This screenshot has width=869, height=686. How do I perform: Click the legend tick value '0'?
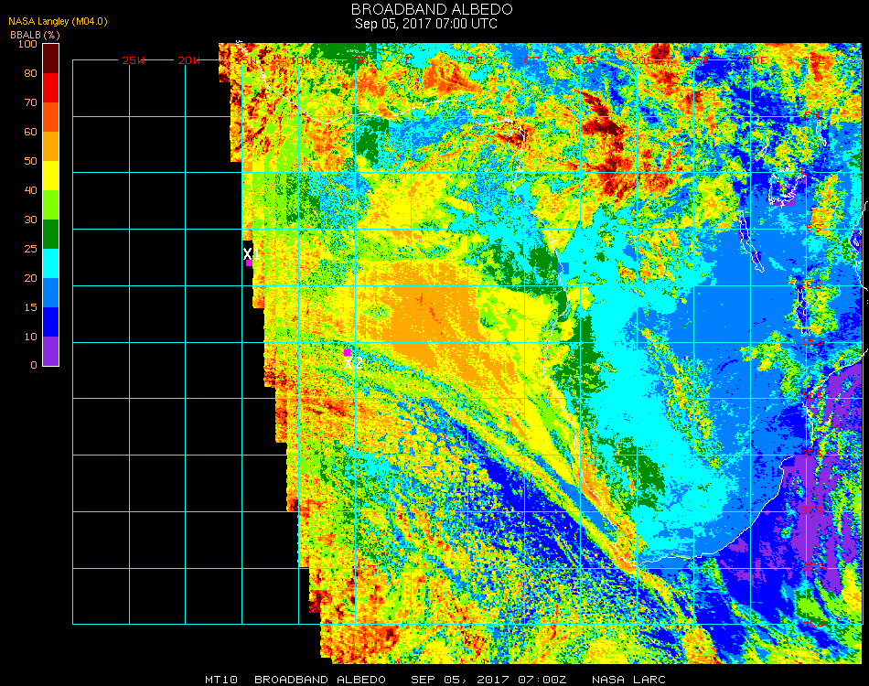pos(34,365)
